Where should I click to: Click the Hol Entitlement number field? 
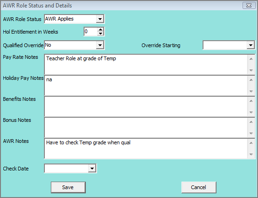(x=91, y=31)
